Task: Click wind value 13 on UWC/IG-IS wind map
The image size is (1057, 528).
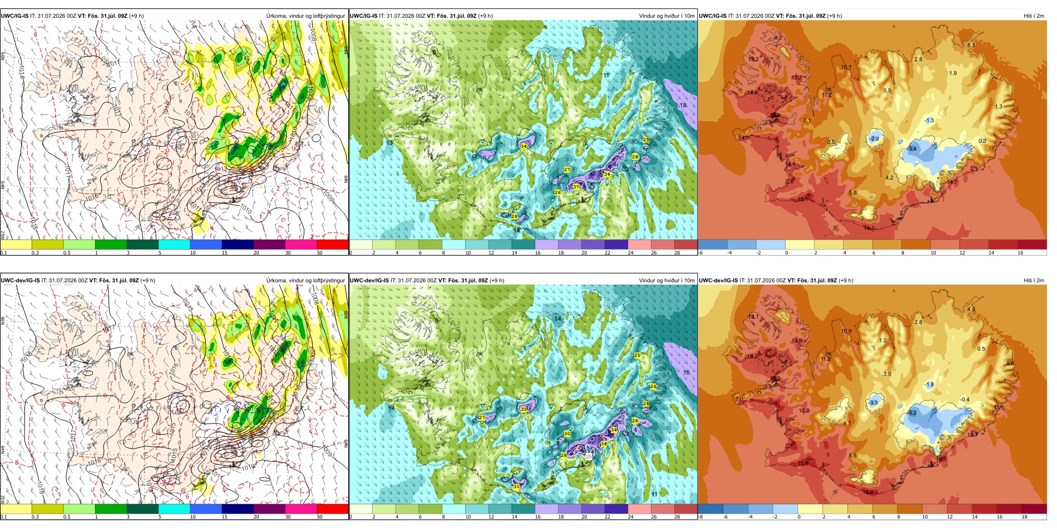Action: click(x=389, y=143)
